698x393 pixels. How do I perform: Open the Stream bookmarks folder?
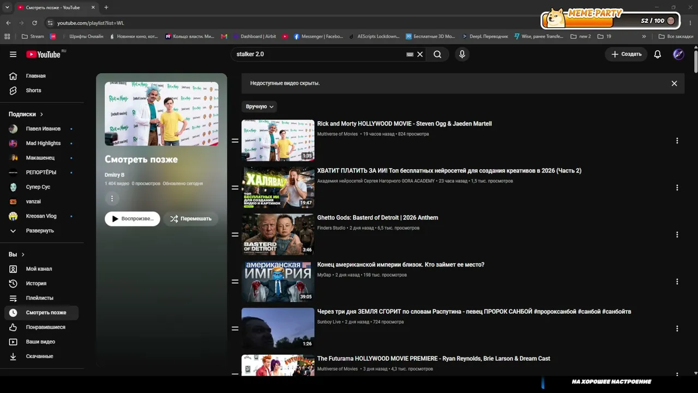tap(33, 37)
